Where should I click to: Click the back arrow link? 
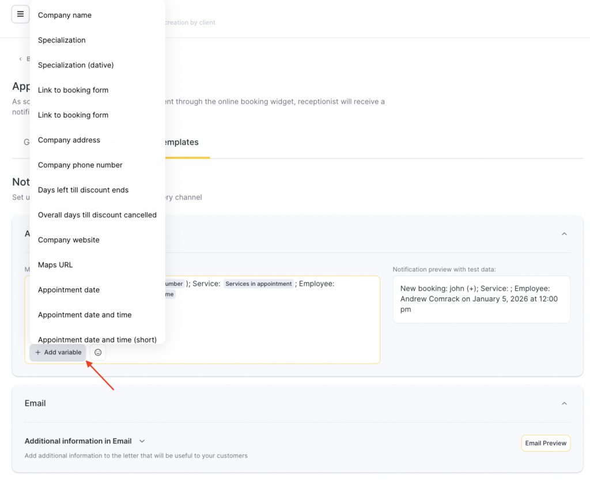21,59
